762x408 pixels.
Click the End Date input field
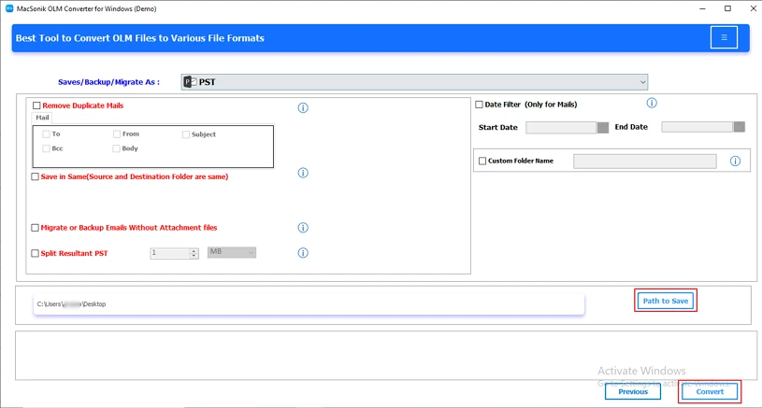[x=697, y=127]
